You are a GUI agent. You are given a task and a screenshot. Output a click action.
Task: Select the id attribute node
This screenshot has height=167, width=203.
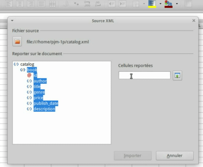(x=35, y=76)
